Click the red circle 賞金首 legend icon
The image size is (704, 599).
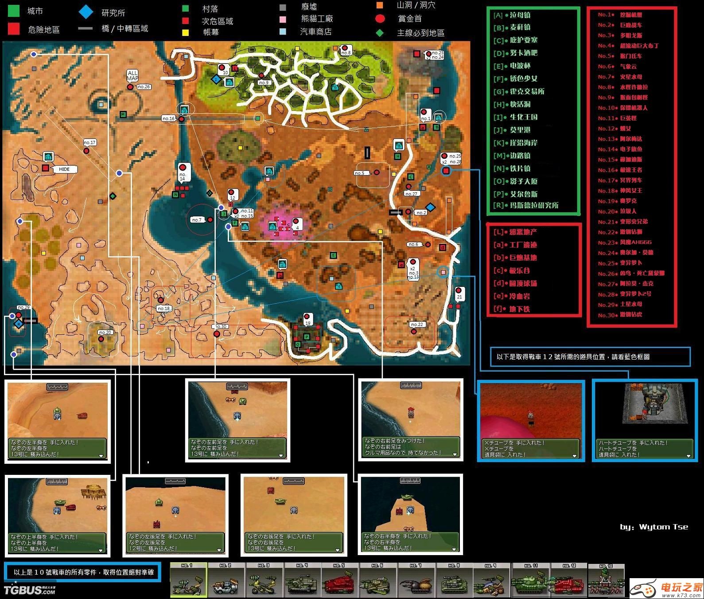pos(380,19)
